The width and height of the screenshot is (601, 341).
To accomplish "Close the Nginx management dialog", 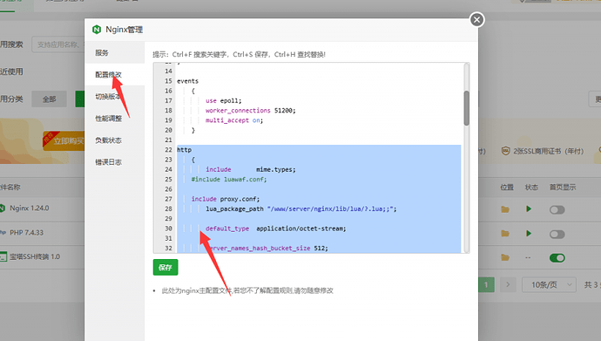I will [476, 19].
